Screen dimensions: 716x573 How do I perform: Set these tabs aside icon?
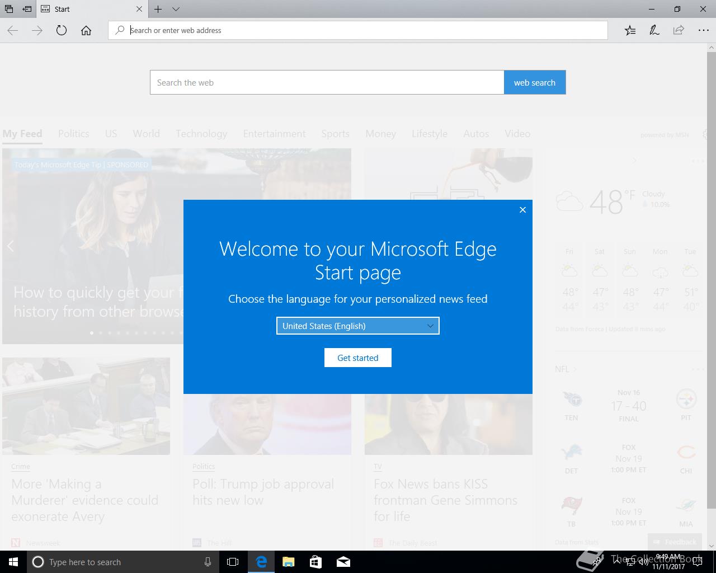27,9
